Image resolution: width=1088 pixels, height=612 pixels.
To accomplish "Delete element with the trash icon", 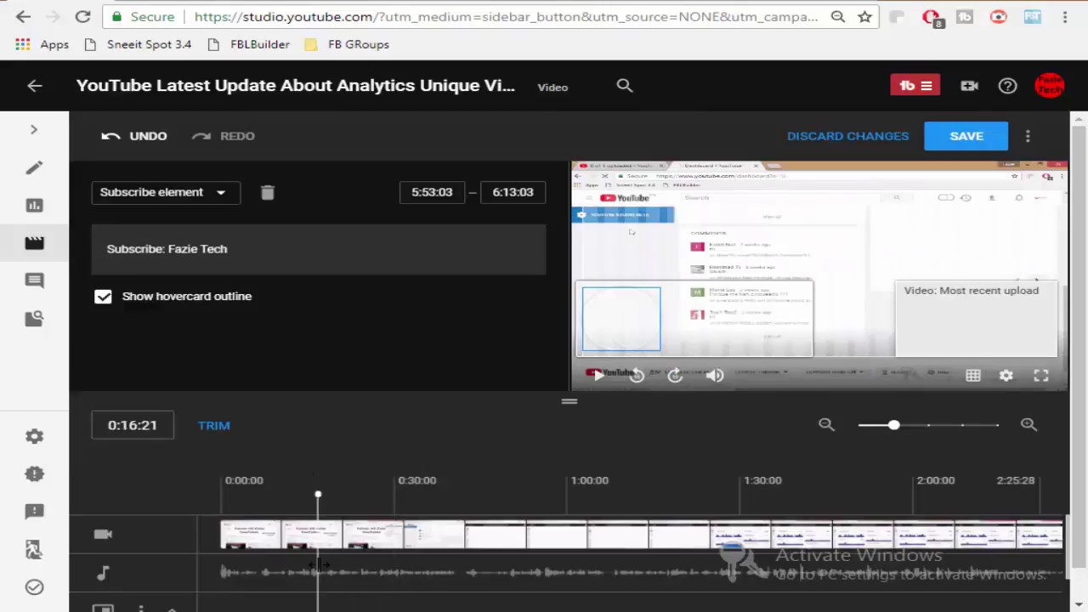I will coord(267,192).
